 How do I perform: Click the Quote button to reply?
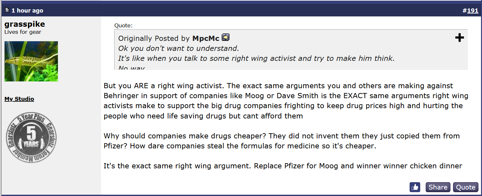pyautogui.click(x=466, y=187)
